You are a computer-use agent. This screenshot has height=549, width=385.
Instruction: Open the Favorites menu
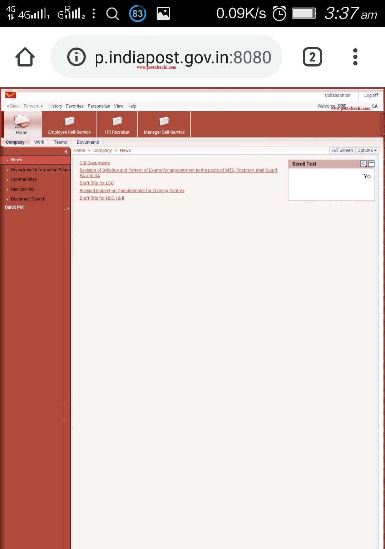[75, 106]
